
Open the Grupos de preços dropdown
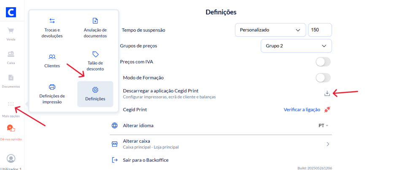(296, 46)
